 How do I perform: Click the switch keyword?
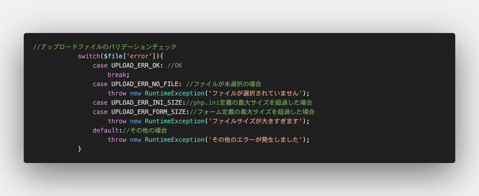click(x=89, y=56)
